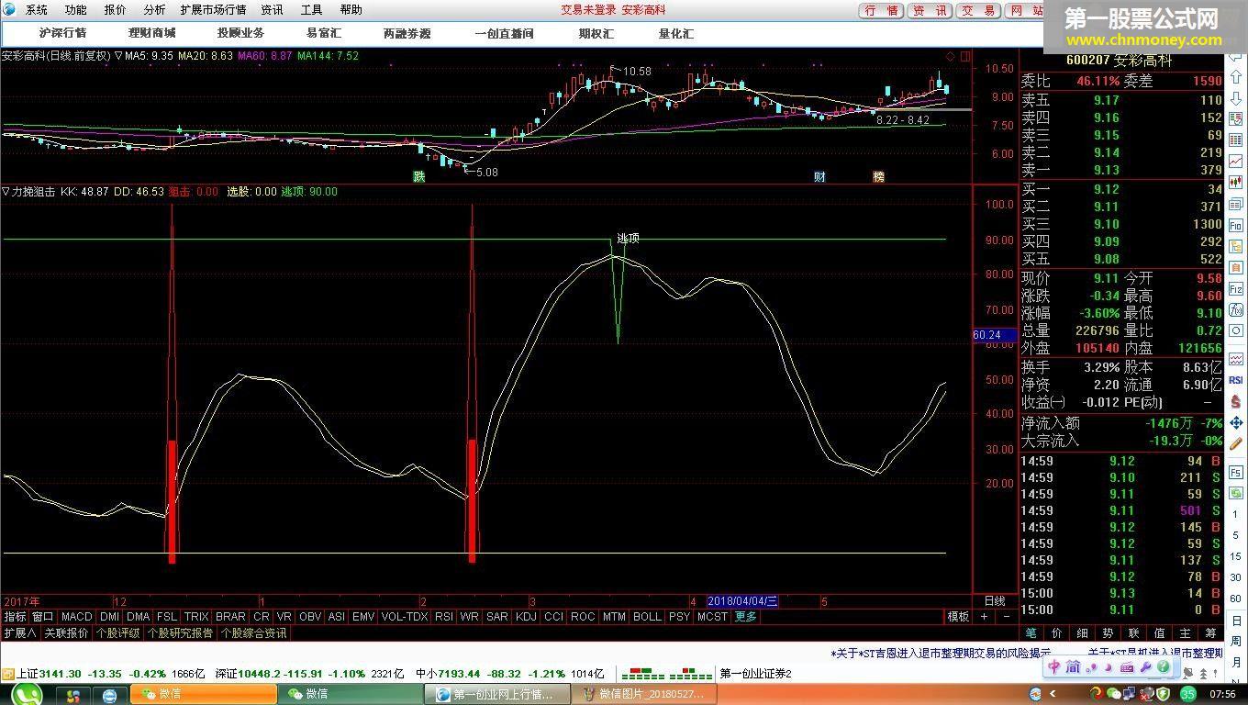Click the 2018/04/04 date marker on timeline
This screenshot has width=1248, height=705.
tap(743, 601)
